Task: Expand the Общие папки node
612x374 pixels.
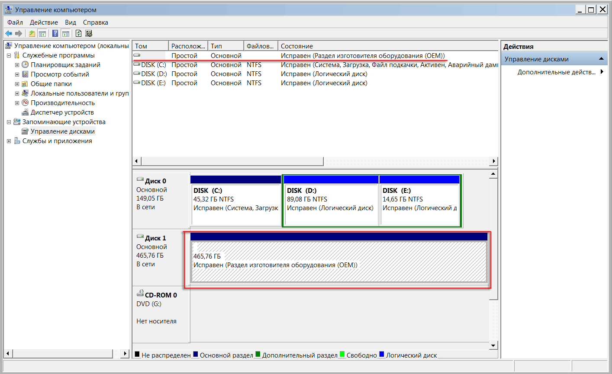Action: [17, 84]
